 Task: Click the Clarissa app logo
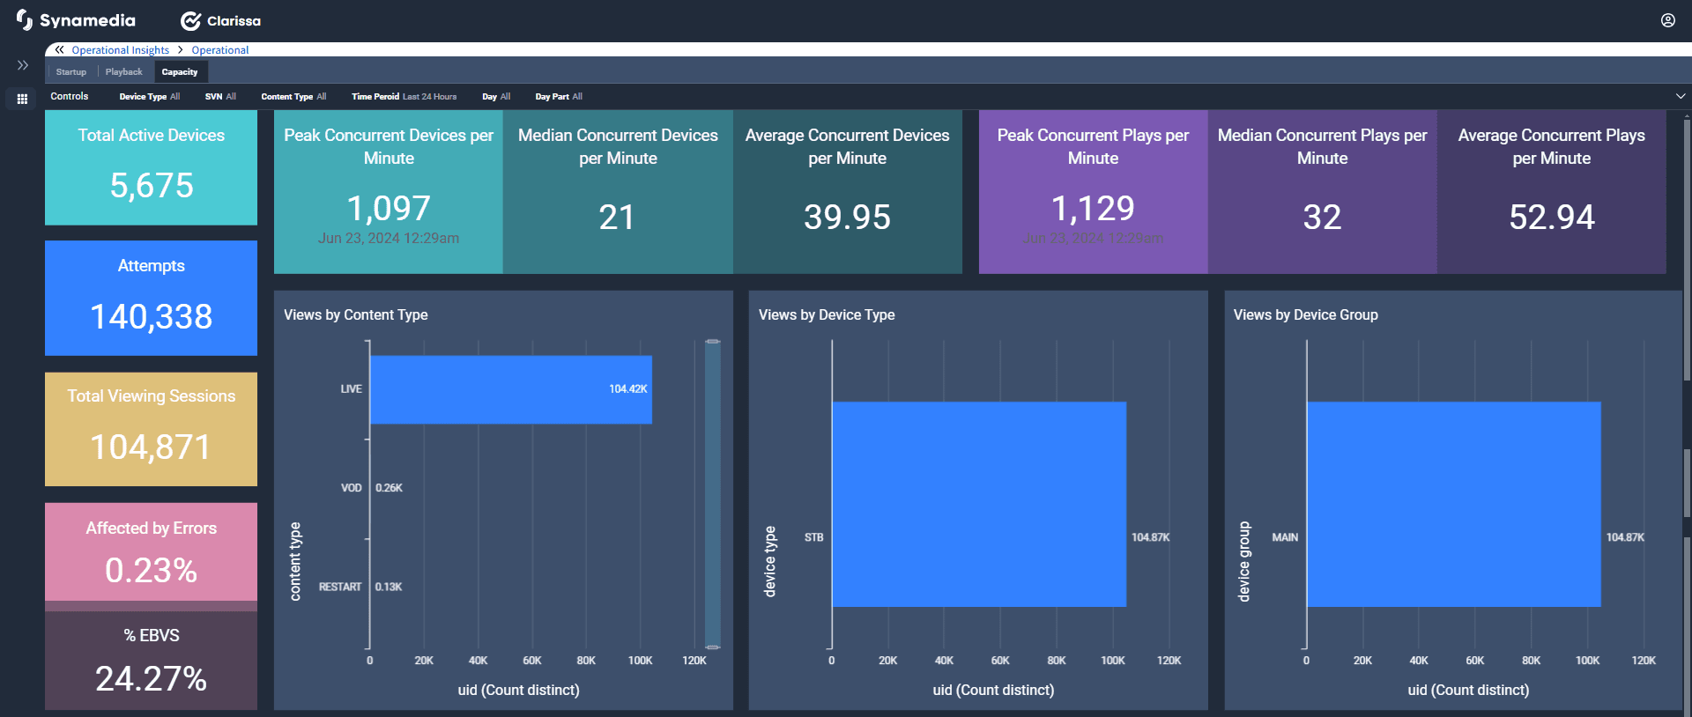220,21
